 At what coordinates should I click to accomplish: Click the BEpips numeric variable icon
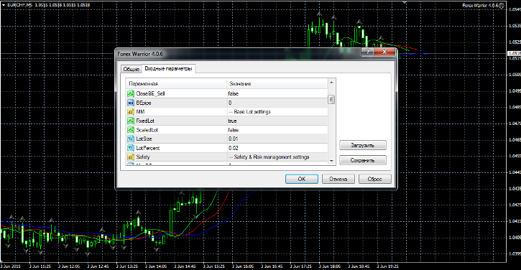[131, 103]
